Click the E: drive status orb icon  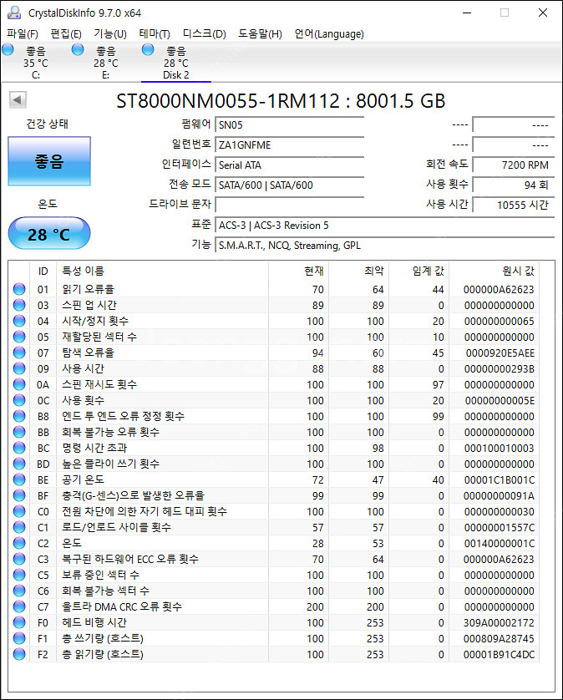point(79,50)
